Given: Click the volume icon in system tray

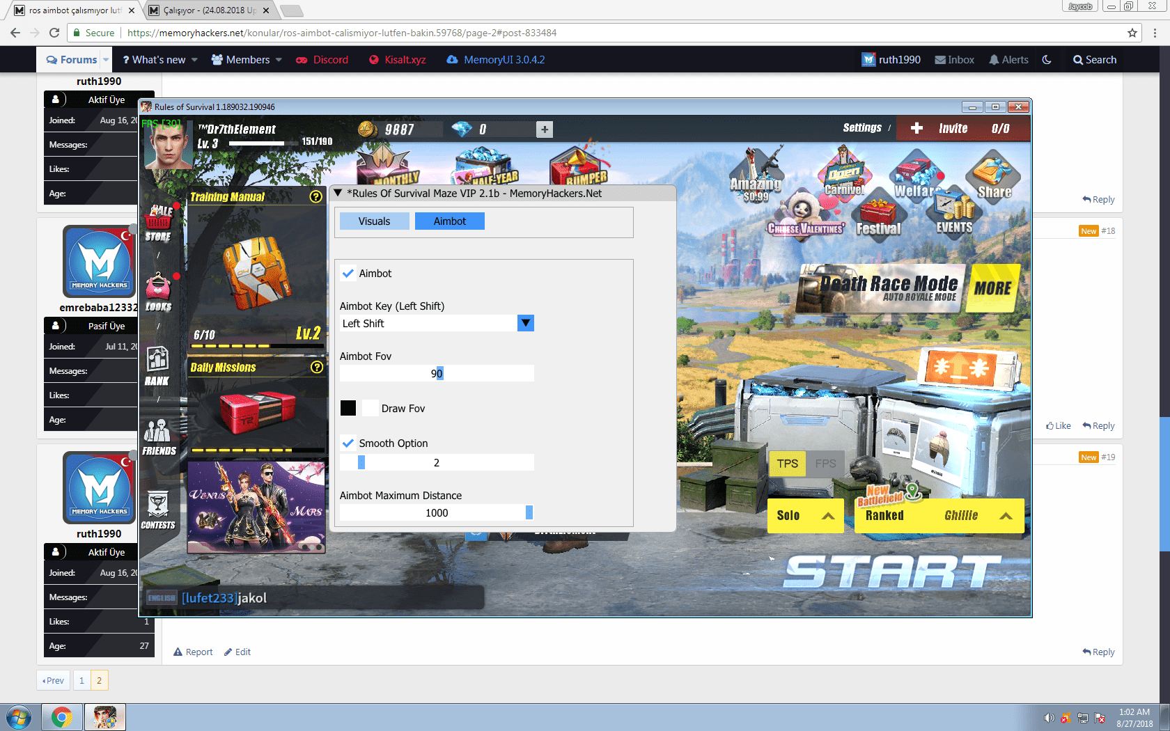Looking at the screenshot, I should 1049,718.
